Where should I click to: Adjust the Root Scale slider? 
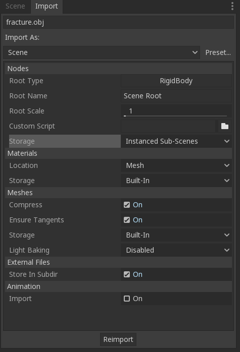tap(176, 111)
